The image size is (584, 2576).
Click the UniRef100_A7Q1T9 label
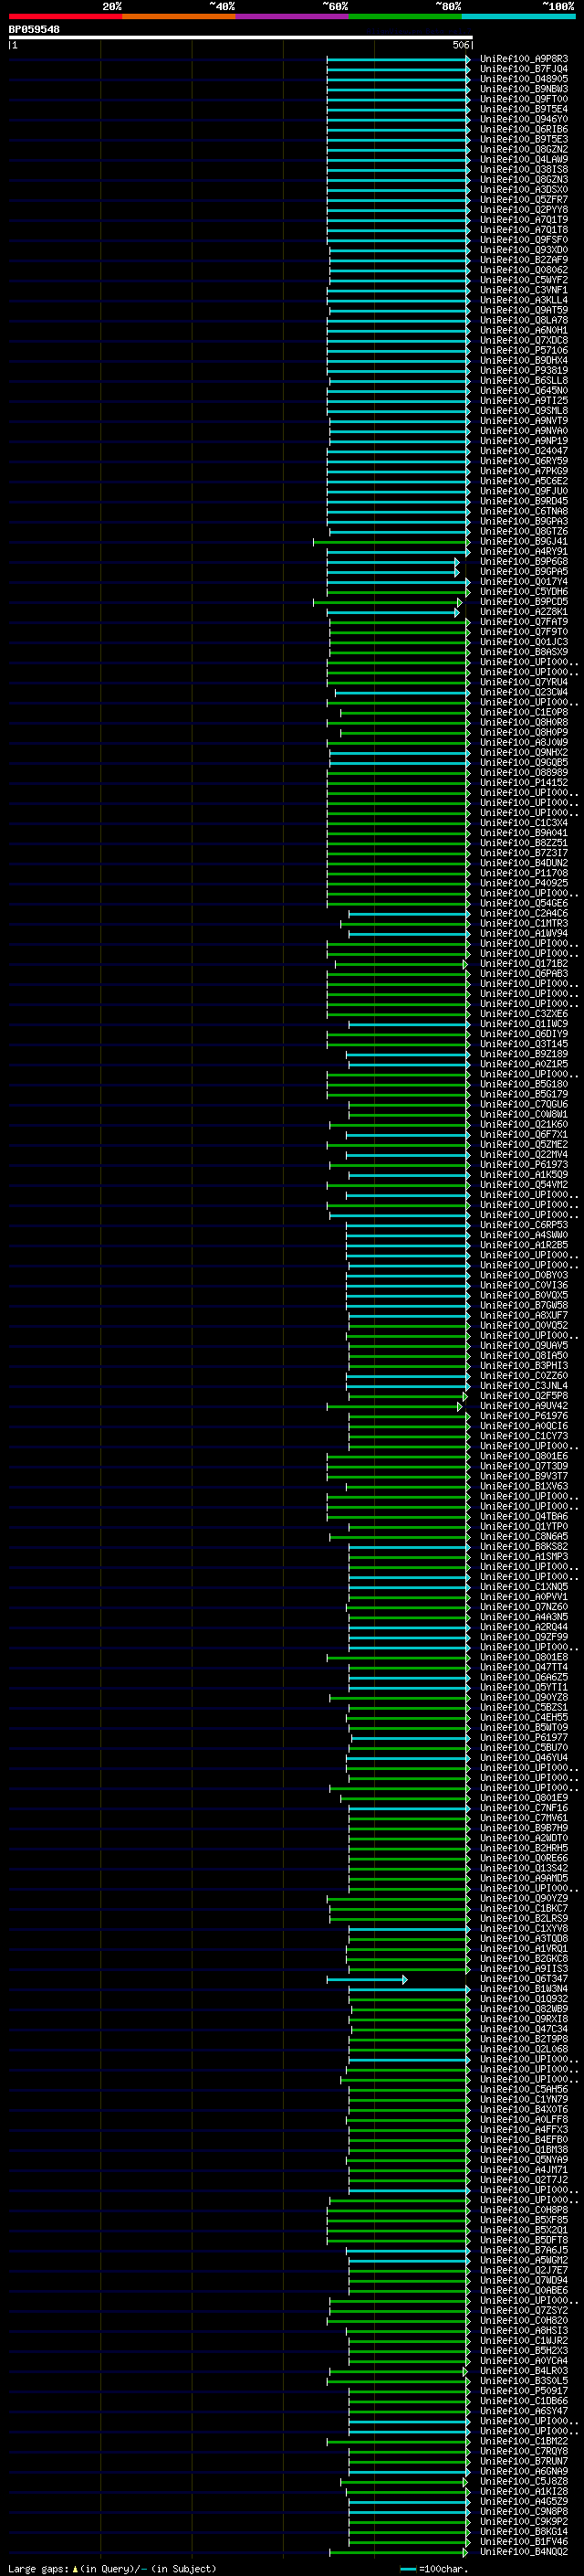click(x=524, y=220)
